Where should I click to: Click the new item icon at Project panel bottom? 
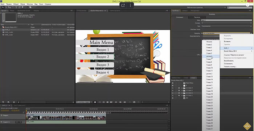pyautogui.click(x=9, y=102)
